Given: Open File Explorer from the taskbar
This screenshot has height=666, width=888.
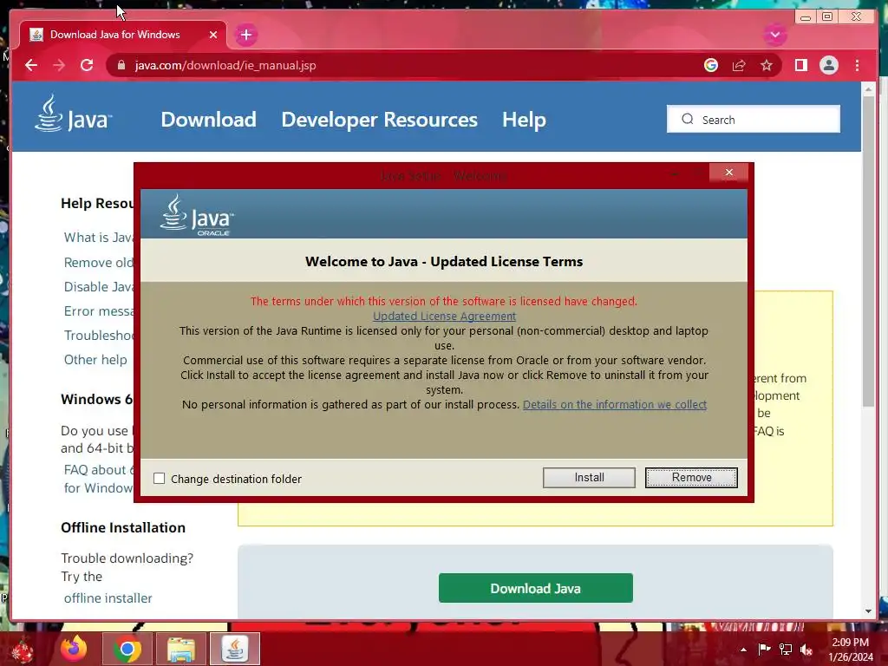Looking at the screenshot, I should pyautogui.click(x=180, y=649).
